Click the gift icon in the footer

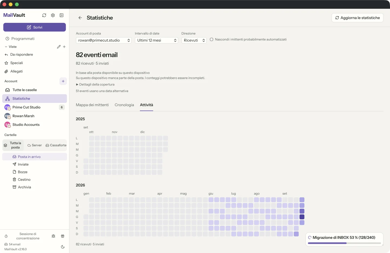click(x=63, y=236)
